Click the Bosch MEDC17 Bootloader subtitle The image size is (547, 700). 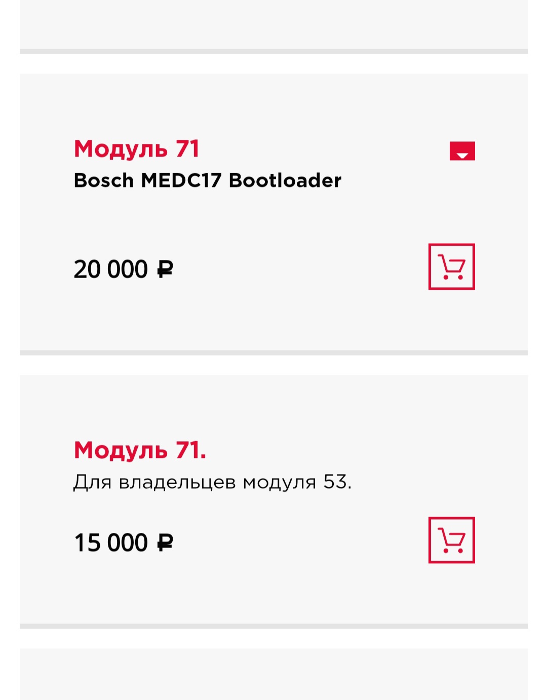point(207,180)
